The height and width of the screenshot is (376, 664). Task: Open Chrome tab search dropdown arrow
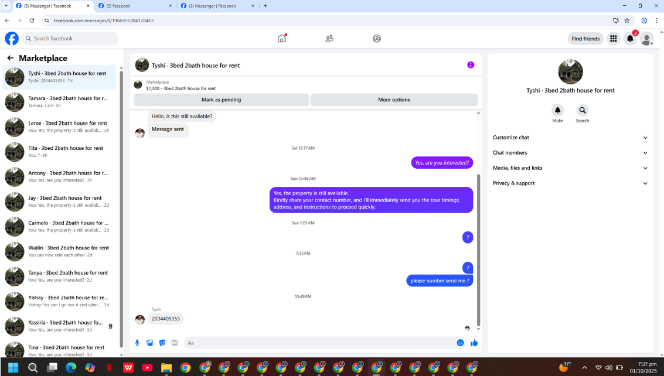click(x=6, y=6)
